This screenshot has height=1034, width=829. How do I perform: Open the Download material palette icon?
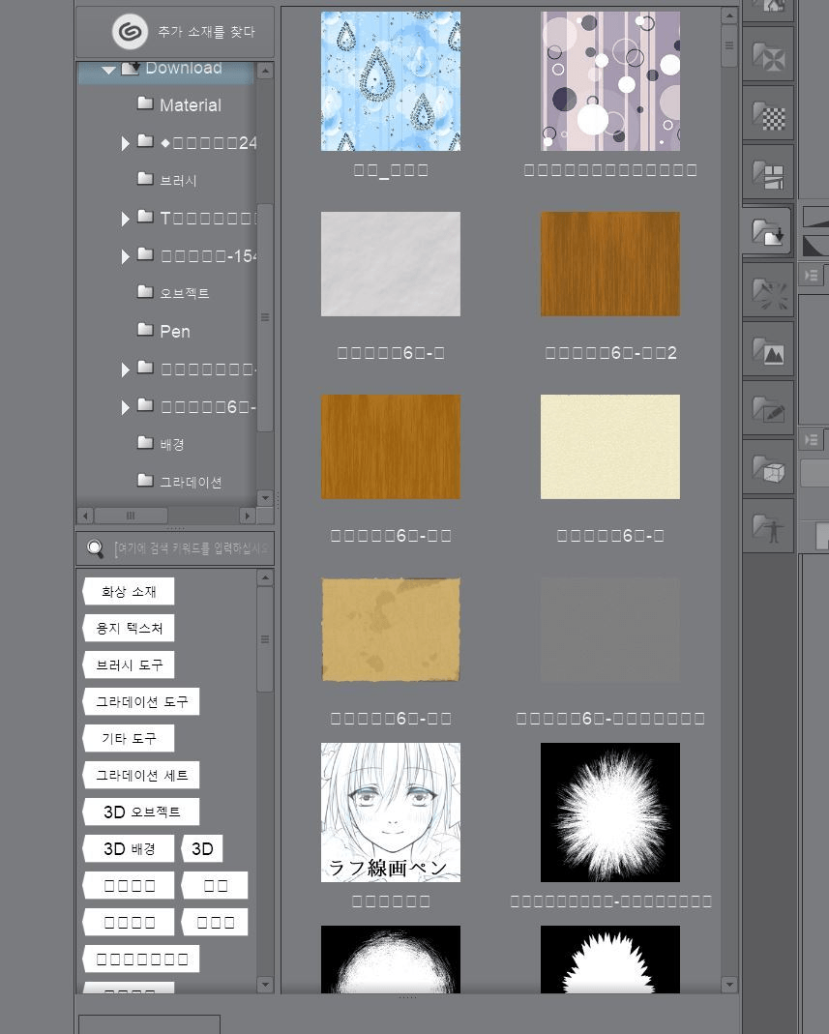click(x=768, y=233)
